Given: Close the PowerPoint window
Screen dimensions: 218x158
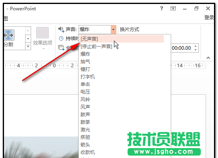Looking at the screenshot, I should (208, 8).
